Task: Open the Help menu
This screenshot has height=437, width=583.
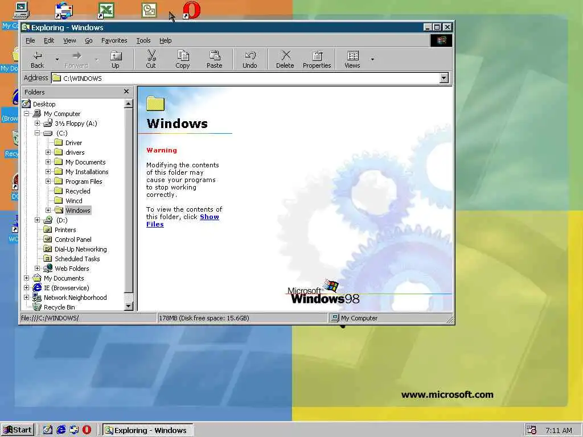Action: coord(166,40)
